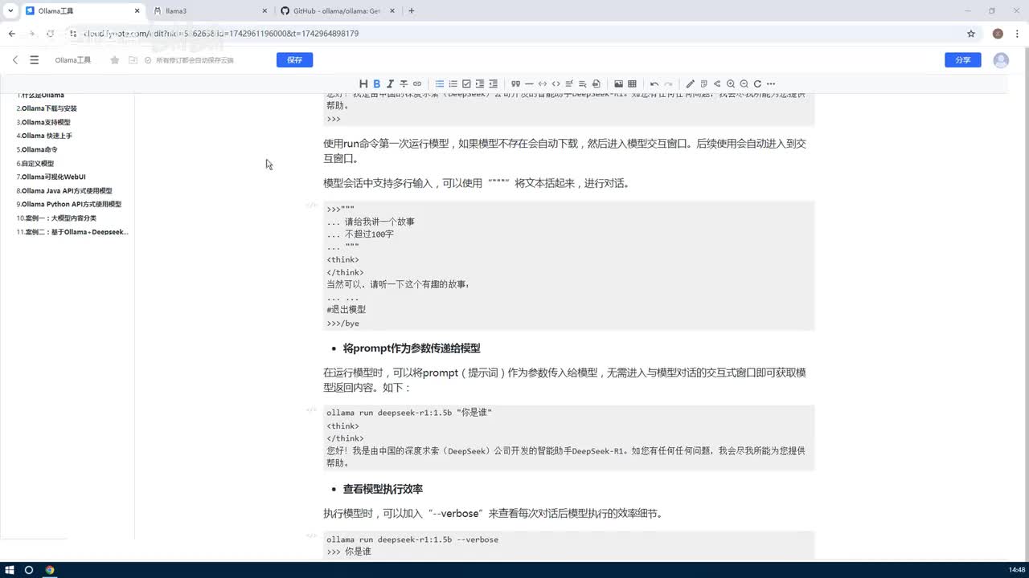Toggle bold formatting in the toolbar

[376, 83]
